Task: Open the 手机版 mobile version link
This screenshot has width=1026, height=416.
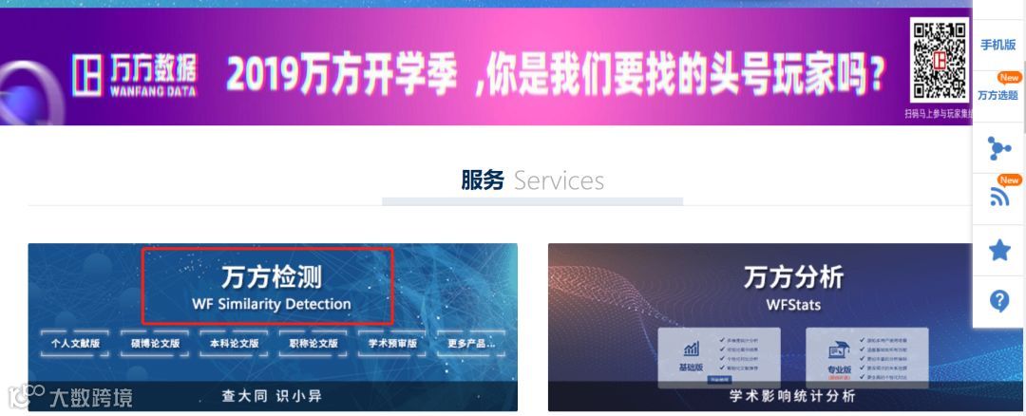Action: coord(997,46)
